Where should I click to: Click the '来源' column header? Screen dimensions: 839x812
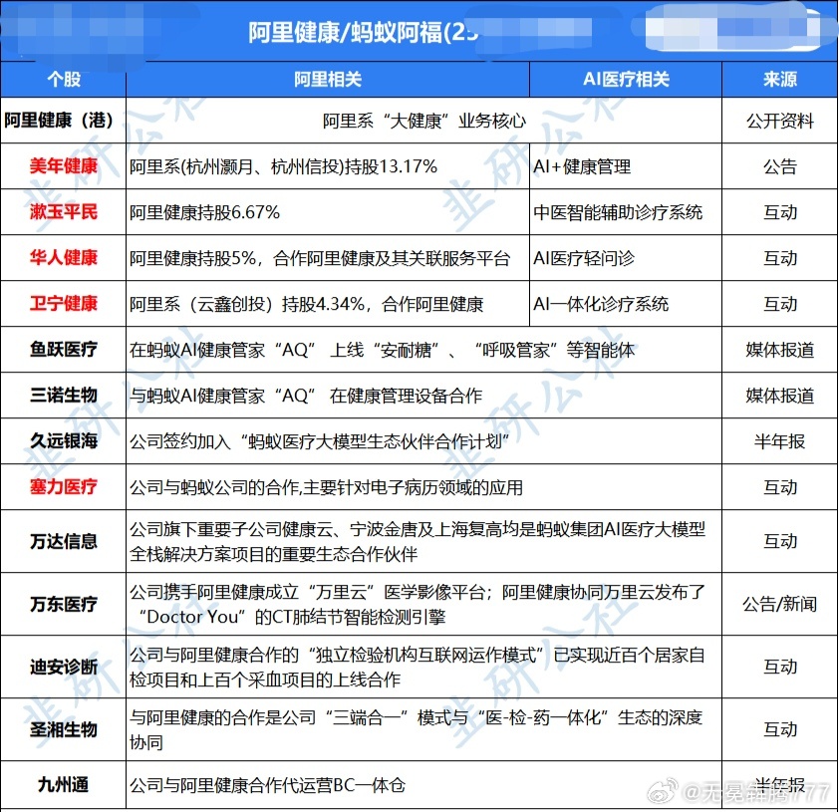coord(779,79)
